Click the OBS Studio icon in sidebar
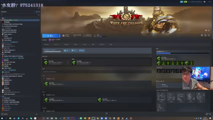Screen dimensions: 213x120 pyautogui.click(x=3, y=98)
